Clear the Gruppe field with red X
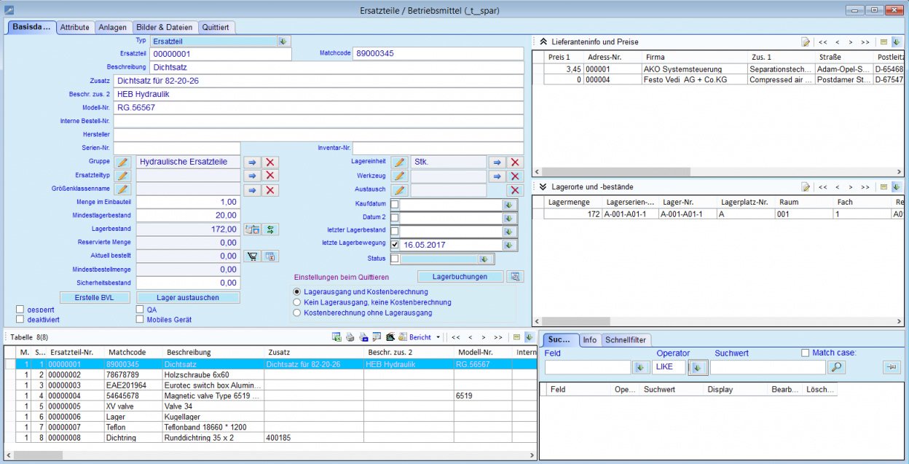Image resolution: width=909 pixels, height=464 pixels. [270, 162]
